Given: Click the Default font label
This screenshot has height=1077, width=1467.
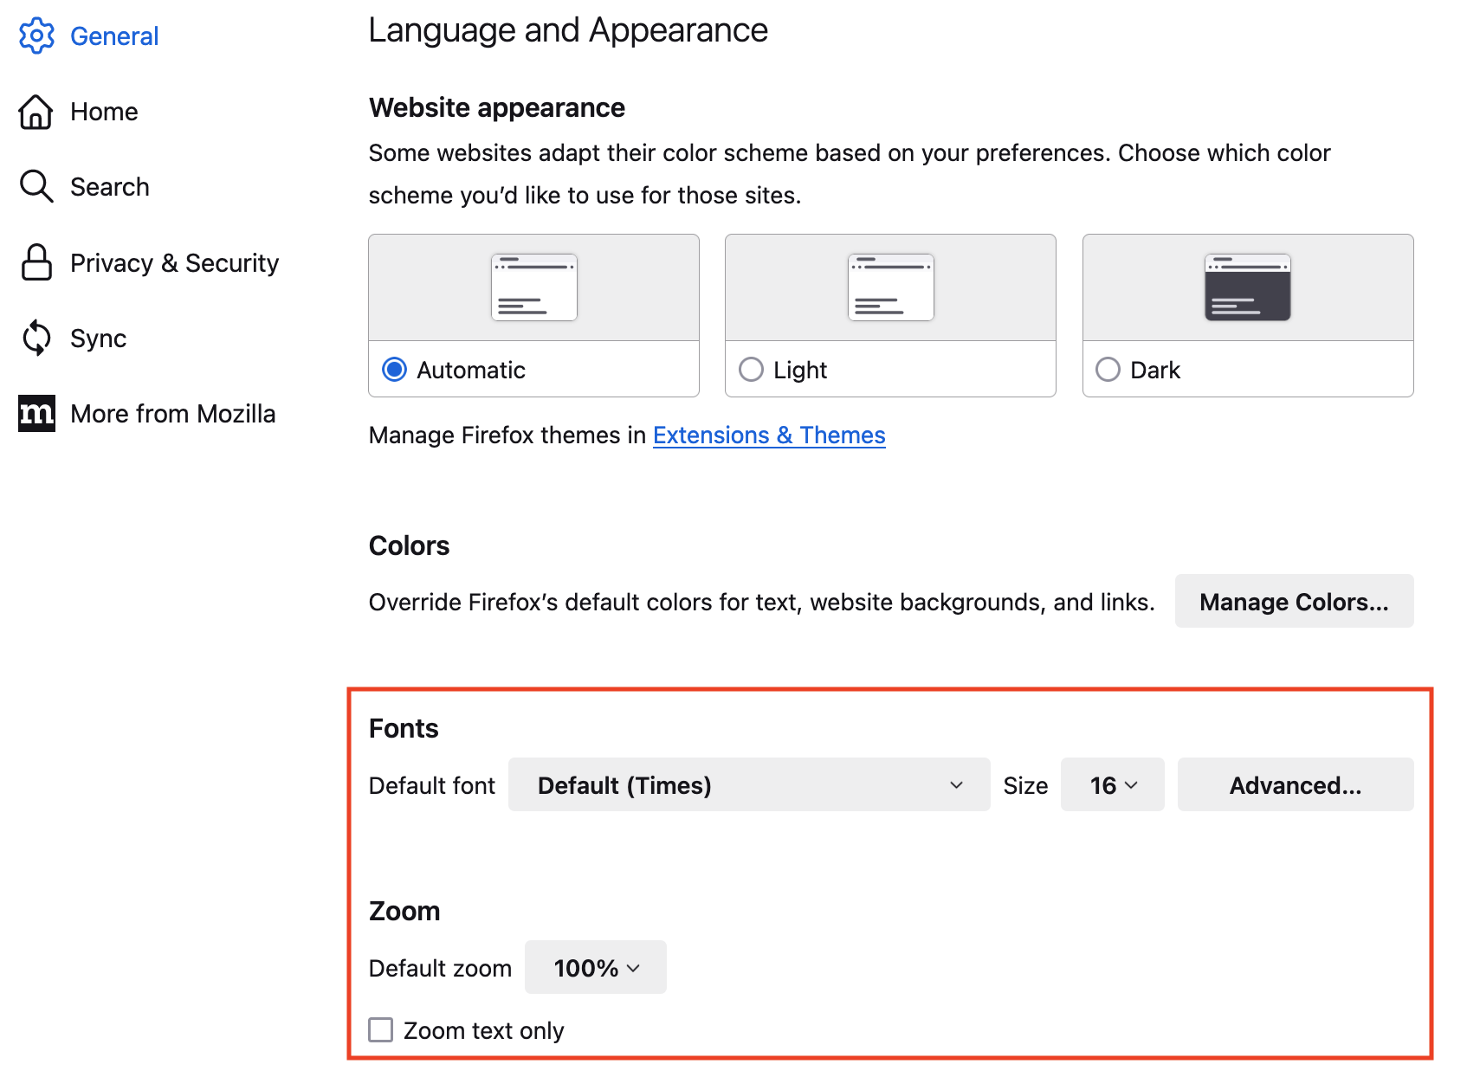Looking at the screenshot, I should [432, 785].
